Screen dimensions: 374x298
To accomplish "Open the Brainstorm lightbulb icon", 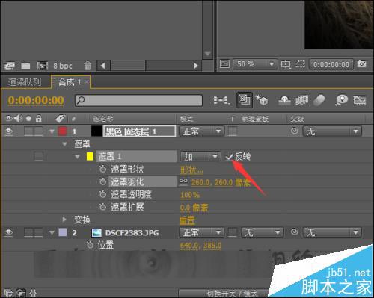I will [x=342, y=100].
